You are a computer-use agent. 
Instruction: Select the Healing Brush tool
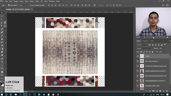pos(2,32)
